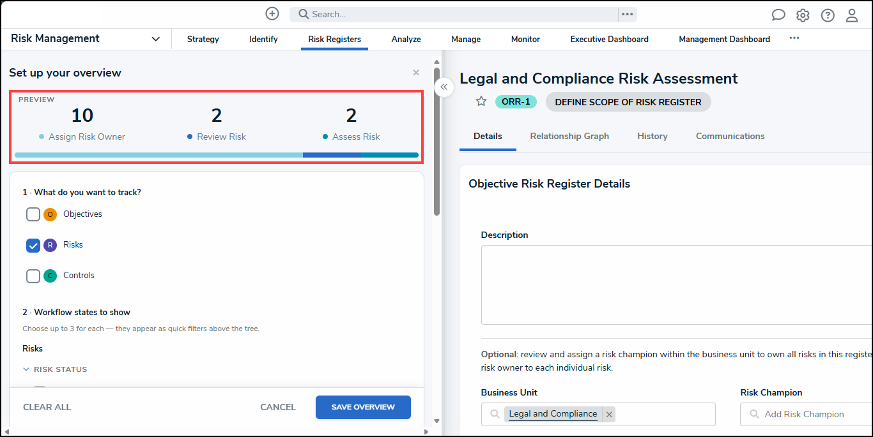Go to Executive Dashboard
Screen dimensions: 873x437
pyautogui.click(x=609, y=39)
